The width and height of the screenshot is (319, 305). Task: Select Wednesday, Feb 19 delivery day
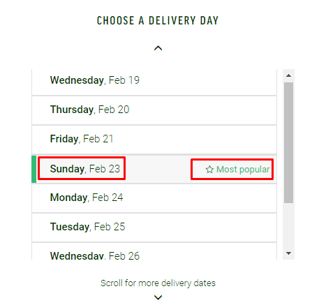click(x=154, y=80)
